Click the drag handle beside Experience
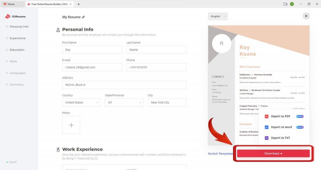The width and height of the screenshot is (321, 170). [x=7, y=38]
